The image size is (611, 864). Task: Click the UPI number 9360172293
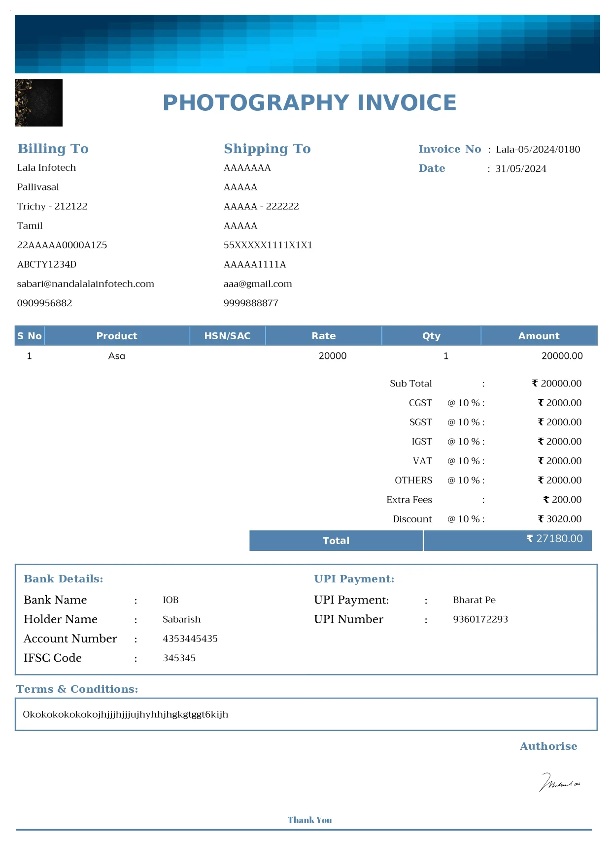[x=480, y=619]
